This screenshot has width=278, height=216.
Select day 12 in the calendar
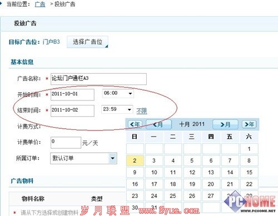[x=192, y=172]
